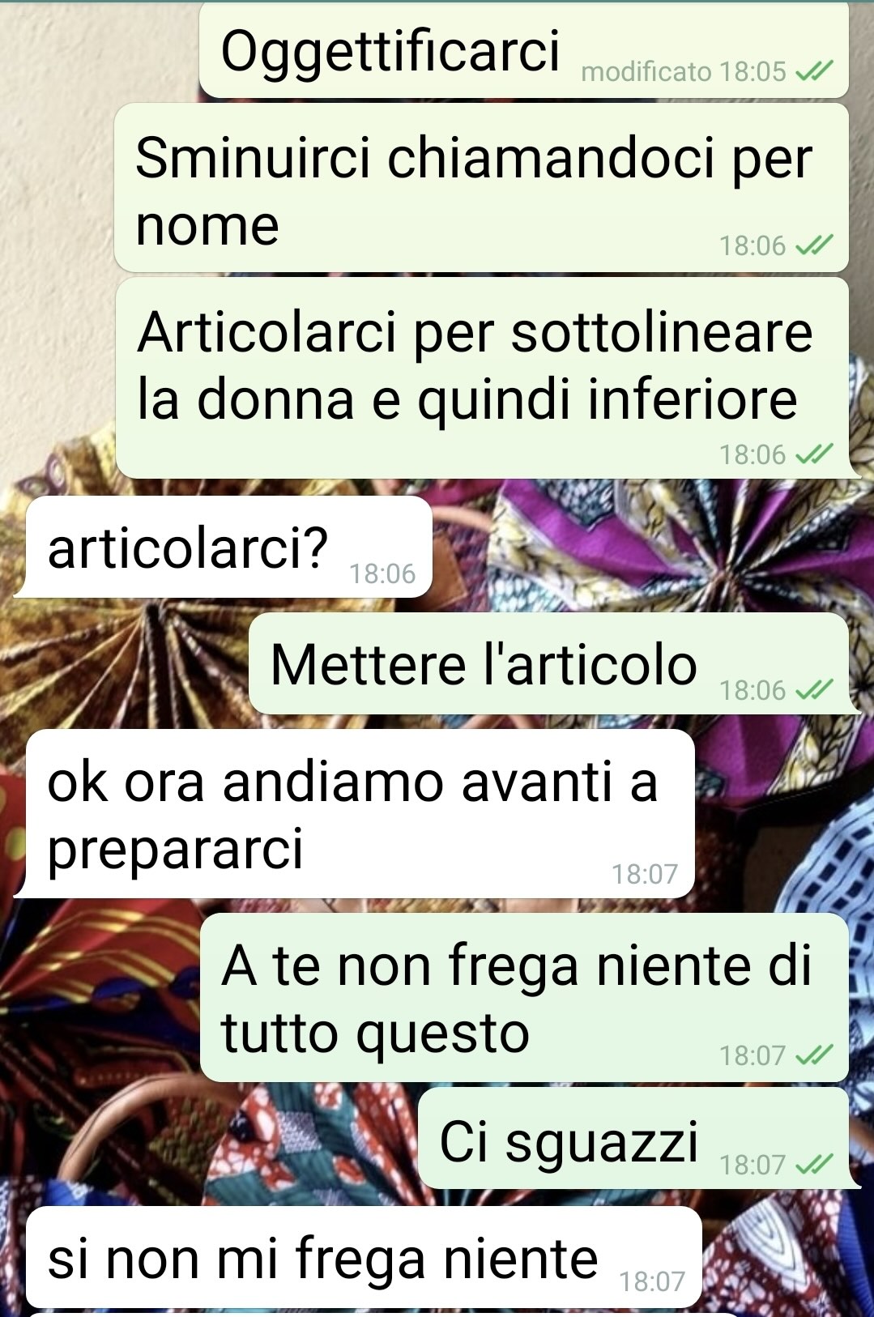
Task: Select the 'Oggettificarci' message bubble
Action: point(524,50)
